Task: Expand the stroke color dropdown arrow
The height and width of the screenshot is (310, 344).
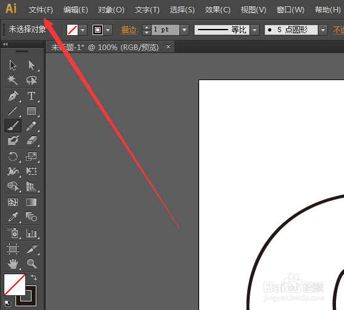Action: 108,30
